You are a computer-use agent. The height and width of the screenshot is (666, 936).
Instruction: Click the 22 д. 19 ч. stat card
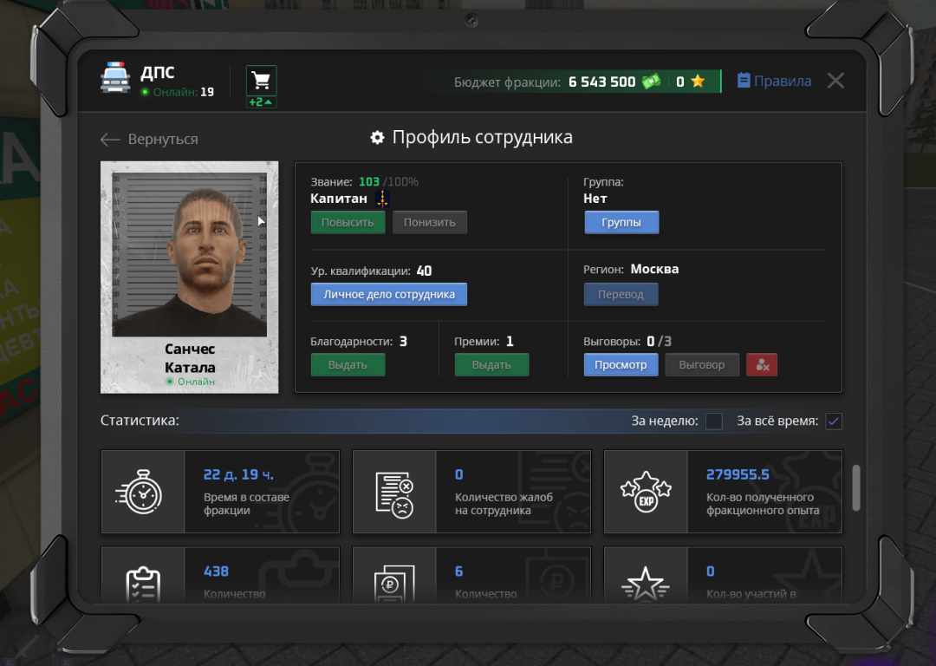tap(220, 492)
